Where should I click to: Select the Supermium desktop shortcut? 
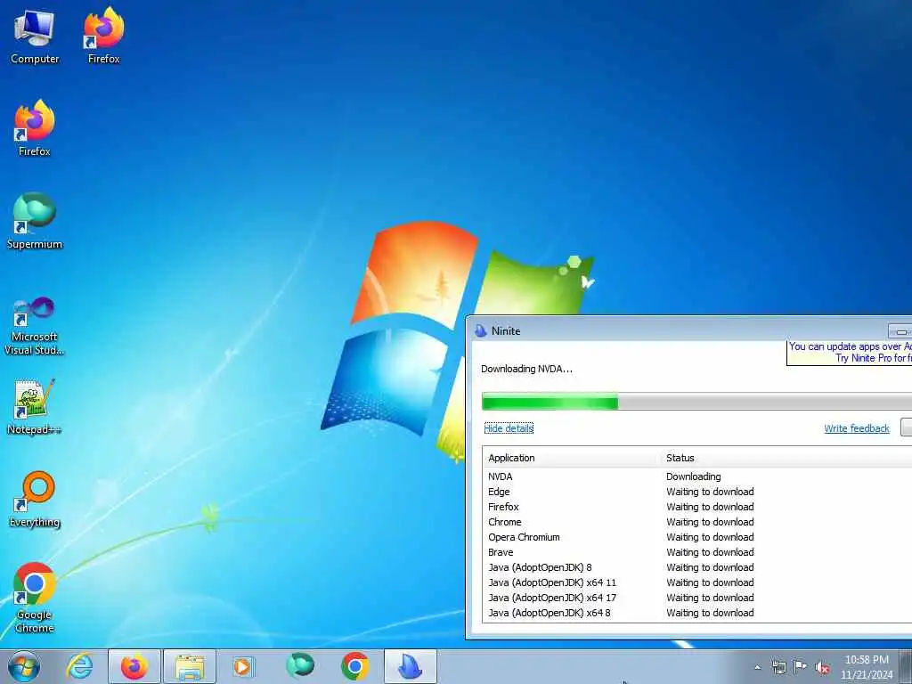[x=35, y=221]
